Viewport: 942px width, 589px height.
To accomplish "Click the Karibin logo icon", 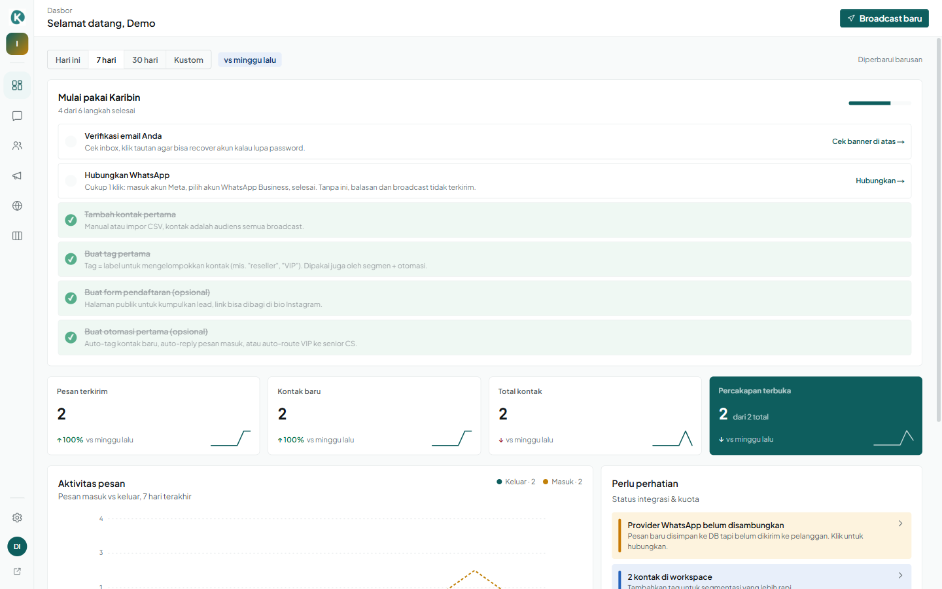I will (18, 17).
